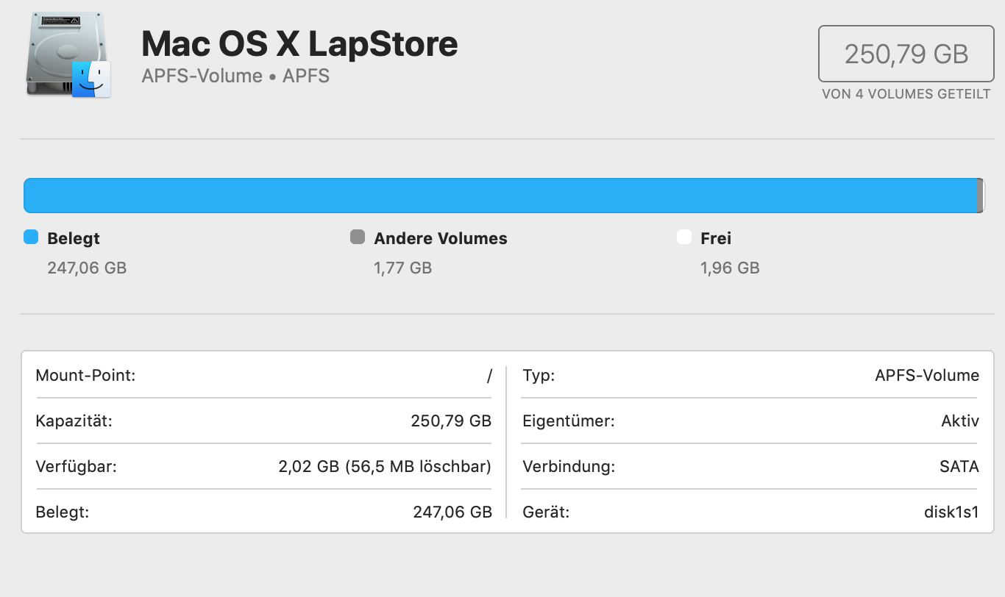
Task: Click the gray Andere Volumes legend swatch
Action: pyautogui.click(x=358, y=237)
